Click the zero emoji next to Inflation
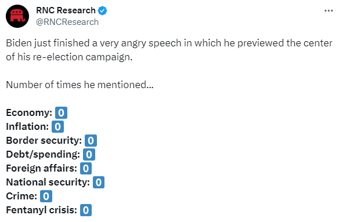This screenshot has height=222, width=343. tap(58, 127)
